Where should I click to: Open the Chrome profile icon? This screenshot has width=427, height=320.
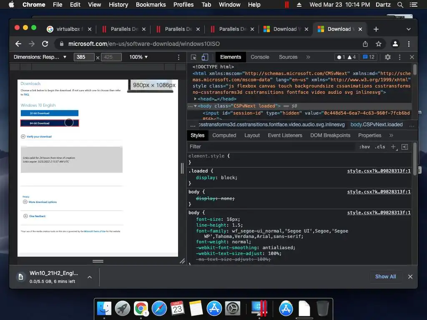click(395, 44)
